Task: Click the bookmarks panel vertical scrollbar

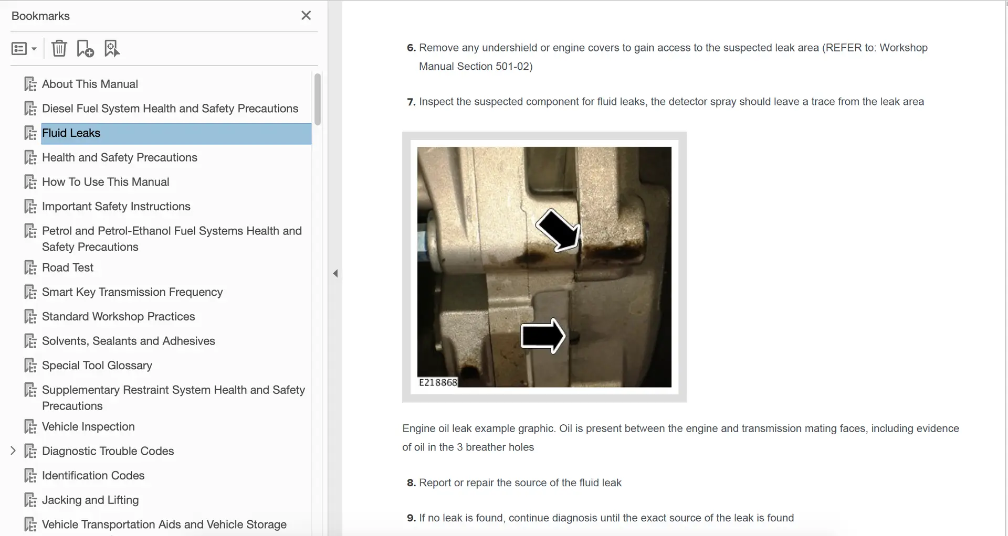Action: pyautogui.click(x=317, y=100)
